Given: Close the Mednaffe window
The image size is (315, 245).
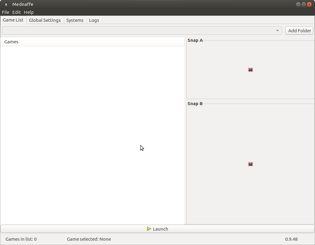Looking at the screenshot, I should pyautogui.click(x=309, y=4).
